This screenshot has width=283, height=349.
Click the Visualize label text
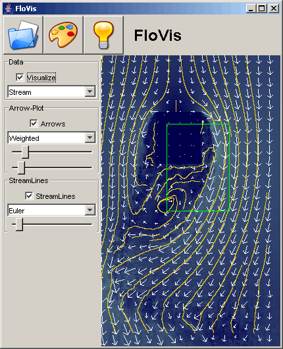point(41,78)
